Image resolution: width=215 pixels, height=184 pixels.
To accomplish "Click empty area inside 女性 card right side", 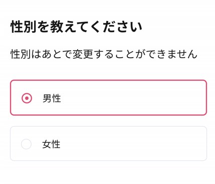I will (x=150, y=144).
